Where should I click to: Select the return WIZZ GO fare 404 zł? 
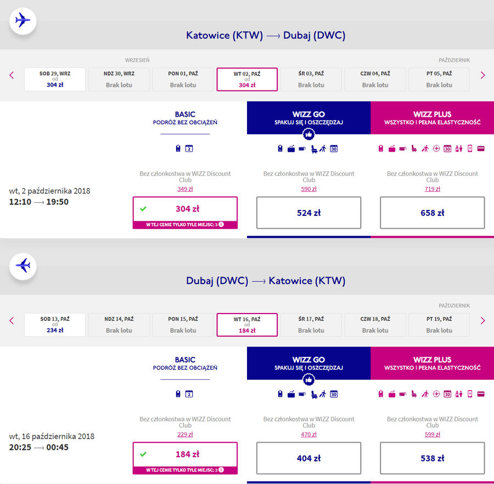pyautogui.click(x=308, y=458)
